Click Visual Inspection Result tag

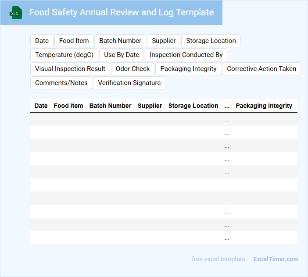point(70,69)
